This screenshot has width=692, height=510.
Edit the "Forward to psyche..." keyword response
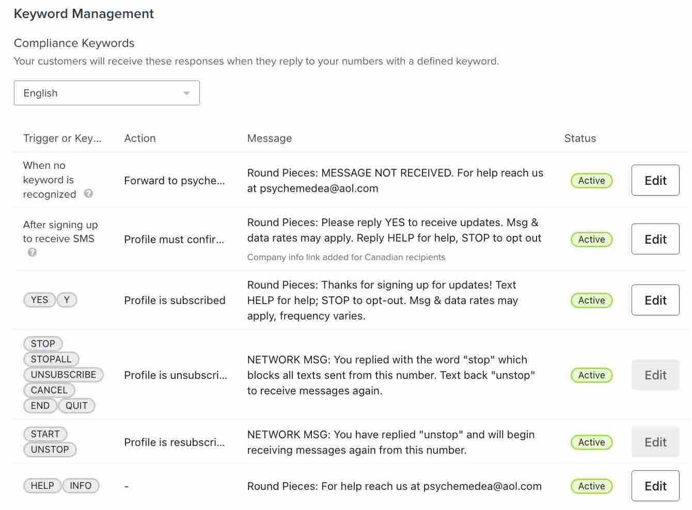coord(655,180)
